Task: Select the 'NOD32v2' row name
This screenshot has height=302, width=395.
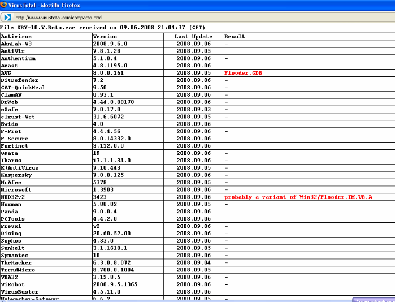Action: [12, 197]
